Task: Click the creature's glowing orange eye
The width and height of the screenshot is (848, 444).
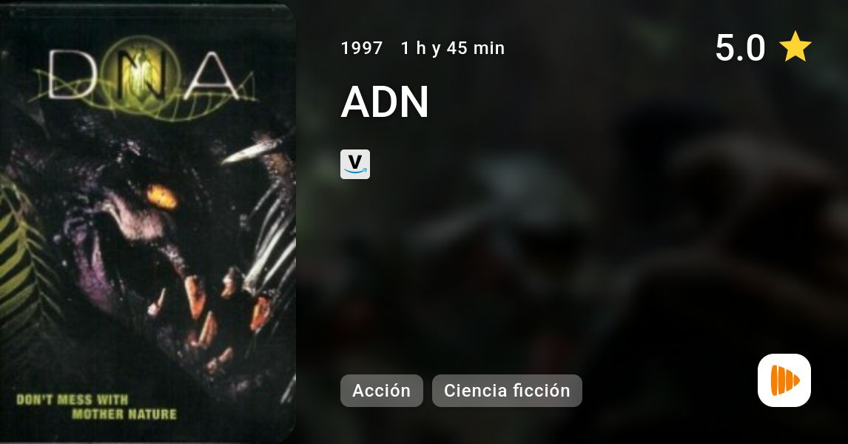Action: 161,197
